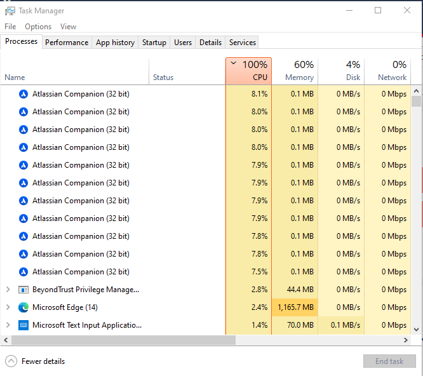The image size is (423, 376).
Task: Expand the BeyondTrust Privilege Manager process group
Action: click(x=8, y=290)
